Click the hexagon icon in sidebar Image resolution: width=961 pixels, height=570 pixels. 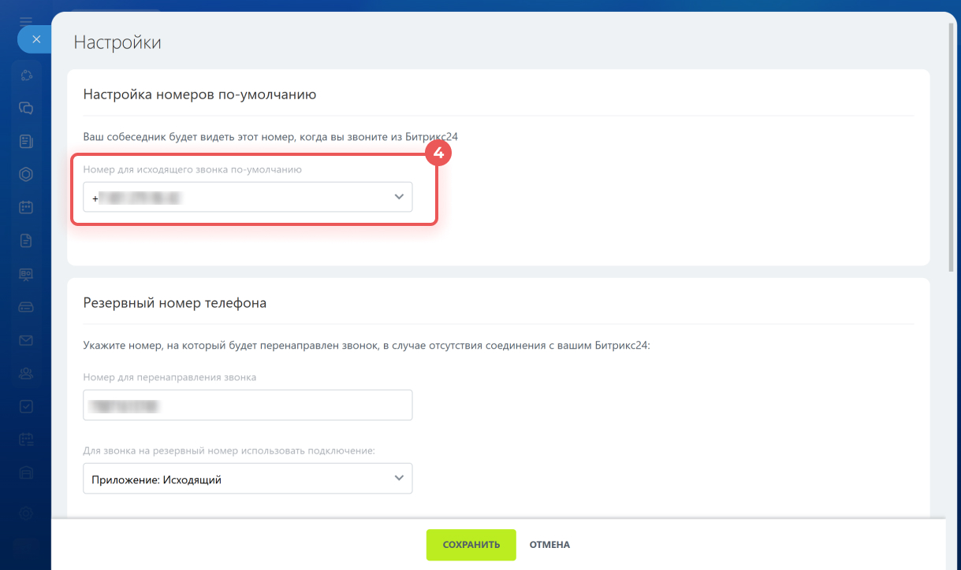[x=26, y=175]
